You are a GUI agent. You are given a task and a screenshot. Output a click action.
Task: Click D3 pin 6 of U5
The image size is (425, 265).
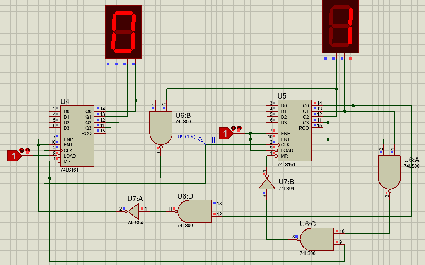[x=272, y=122]
